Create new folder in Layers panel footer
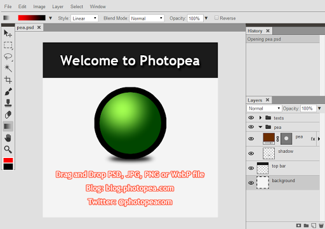The height and width of the screenshot is (229, 325). (306, 225)
